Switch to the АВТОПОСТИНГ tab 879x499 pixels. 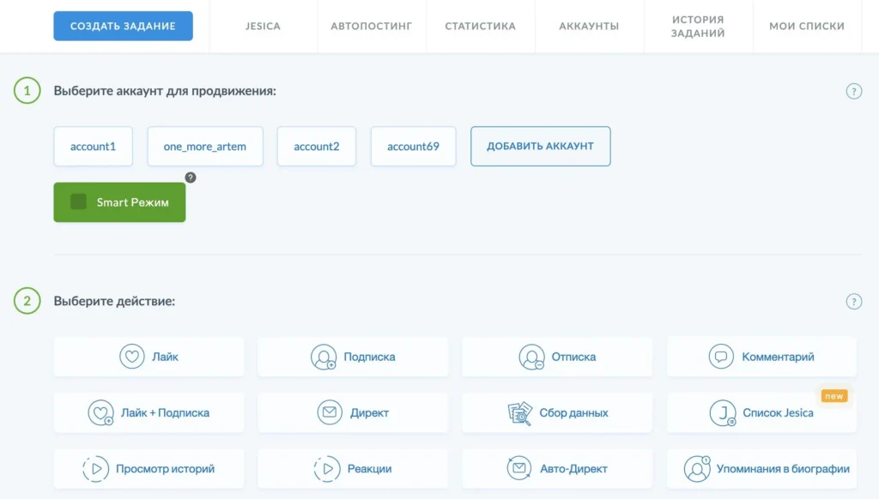pos(371,26)
